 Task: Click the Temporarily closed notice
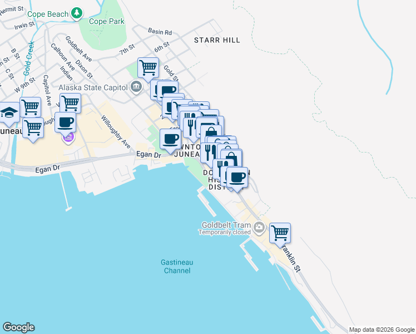225,232
